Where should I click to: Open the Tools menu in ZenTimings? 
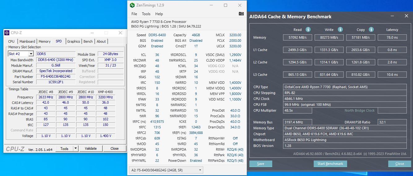point(146,14)
